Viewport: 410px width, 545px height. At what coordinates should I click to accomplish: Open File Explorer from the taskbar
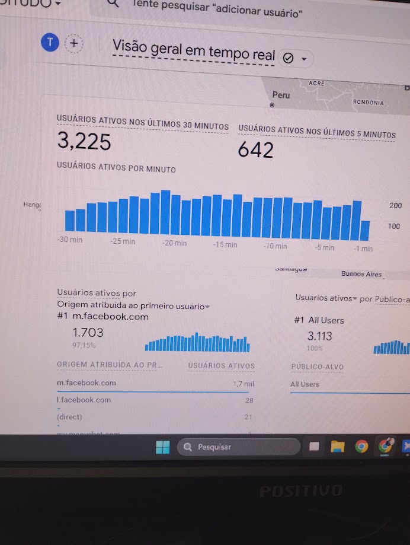point(338,447)
